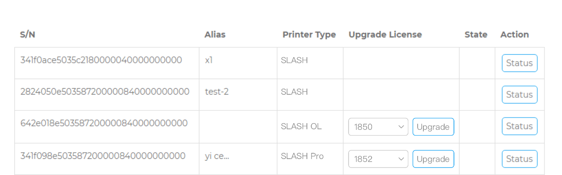
Task: Open the 1852 license dropdown
Action: [378, 159]
